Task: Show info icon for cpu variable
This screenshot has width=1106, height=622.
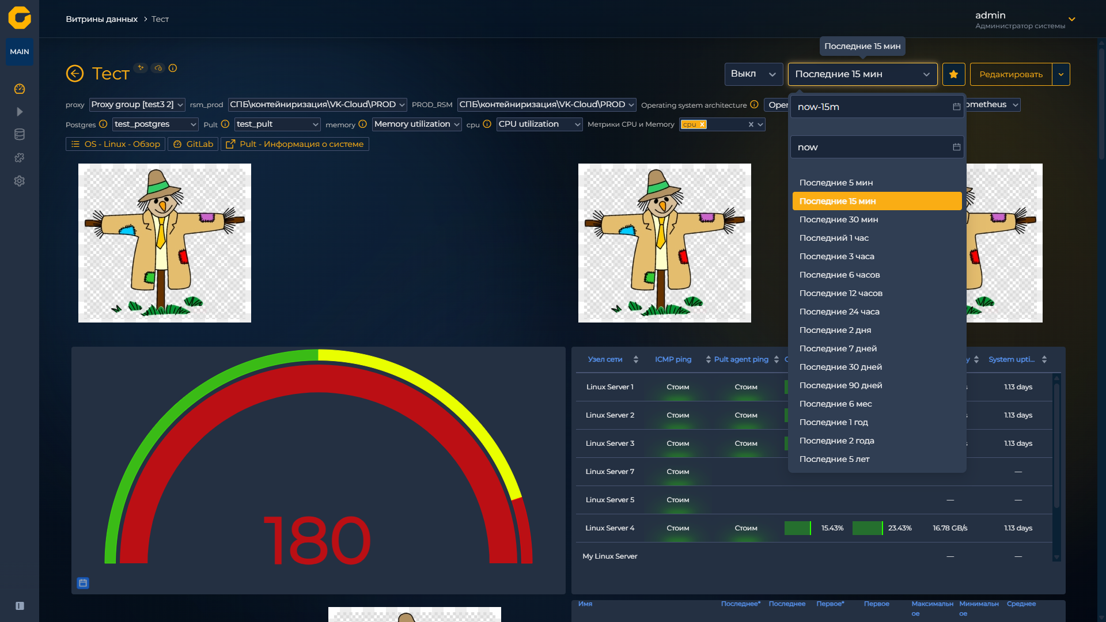Action: coord(487,124)
